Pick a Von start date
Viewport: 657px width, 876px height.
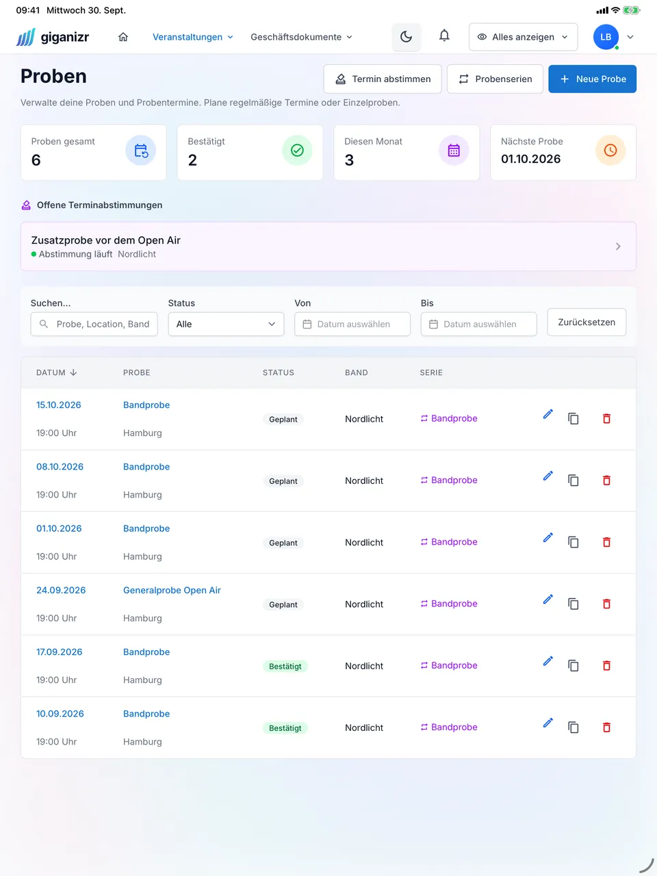(352, 324)
